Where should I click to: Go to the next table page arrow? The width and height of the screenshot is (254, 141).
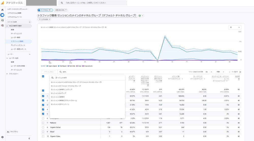point(240,72)
